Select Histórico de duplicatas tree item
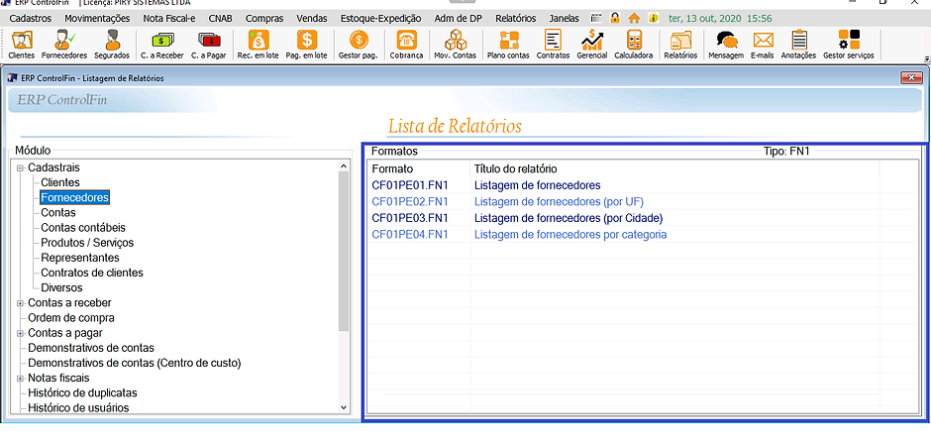The height and width of the screenshot is (441, 931). [x=82, y=393]
